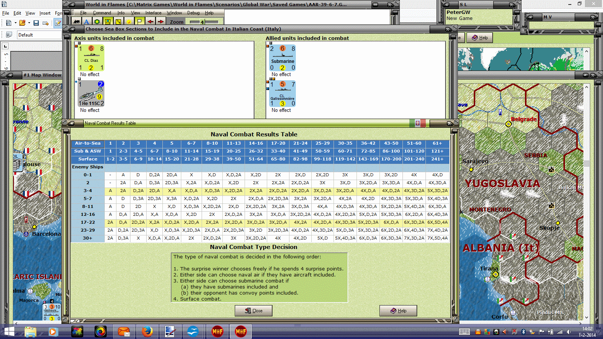This screenshot has width=603, height=339.
Task: Open the WiF View menu
Action: (x=135, y=13)
